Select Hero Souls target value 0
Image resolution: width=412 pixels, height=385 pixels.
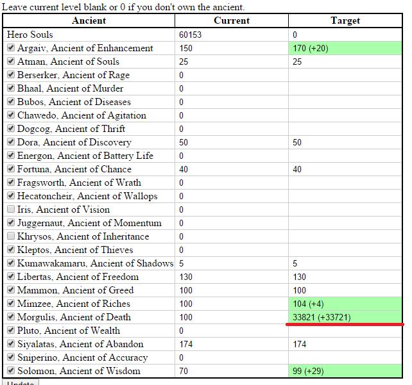pos(345,35)
